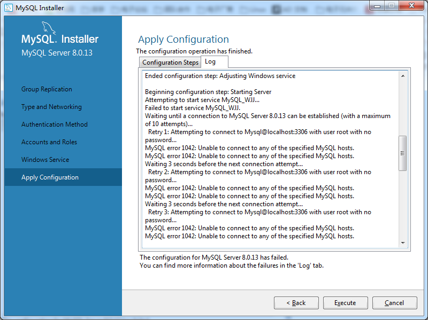The height and width of the screenshot is (320, 428).
Task: Click the 'Retry 1: Attempting to connect' line
Action: pyautogui.click(x=258, y=136)
